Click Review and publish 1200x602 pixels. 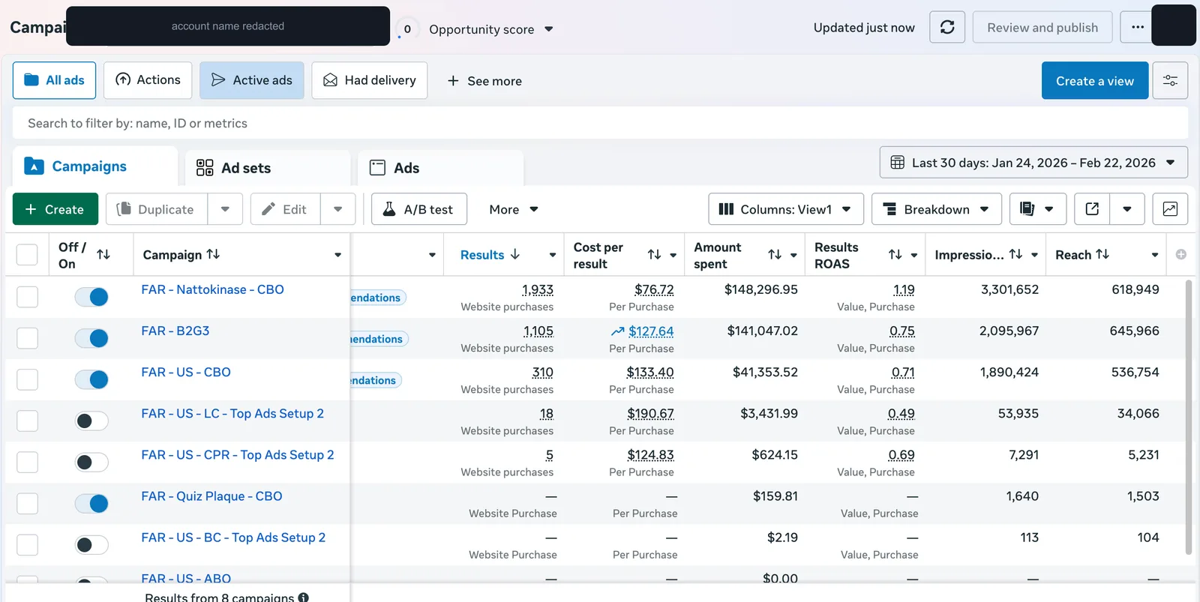tap(1042, 27)
